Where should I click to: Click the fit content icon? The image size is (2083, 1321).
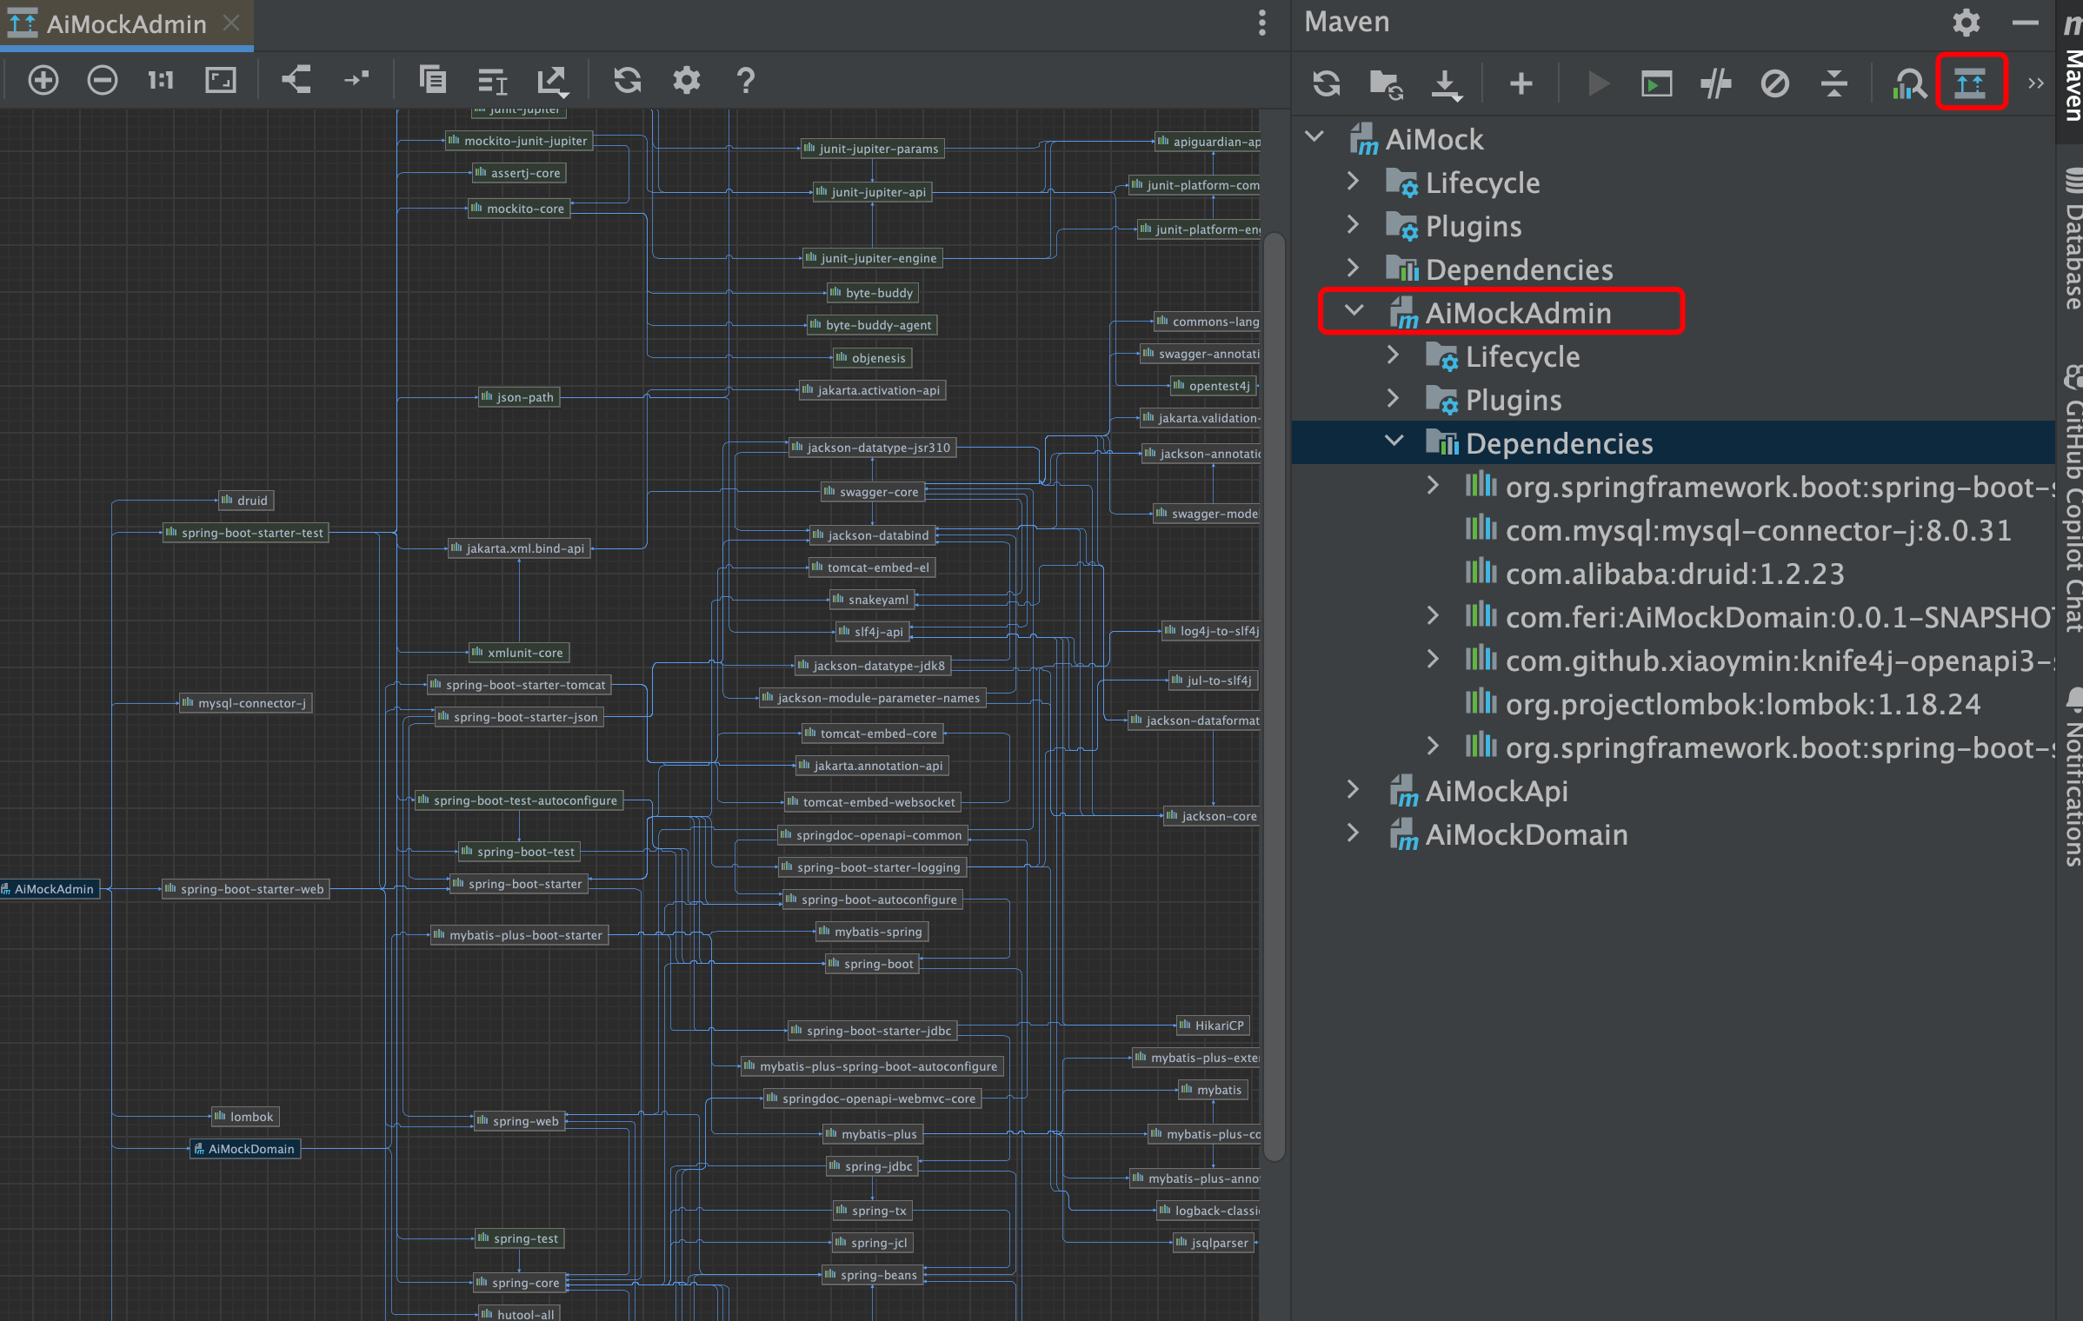point(221,81)
